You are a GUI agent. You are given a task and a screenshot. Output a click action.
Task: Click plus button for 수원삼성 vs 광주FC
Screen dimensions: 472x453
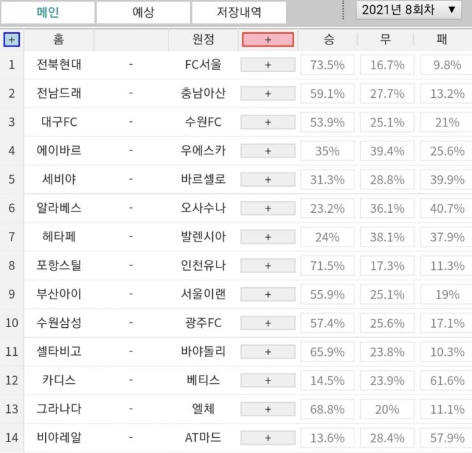(268, 323)
